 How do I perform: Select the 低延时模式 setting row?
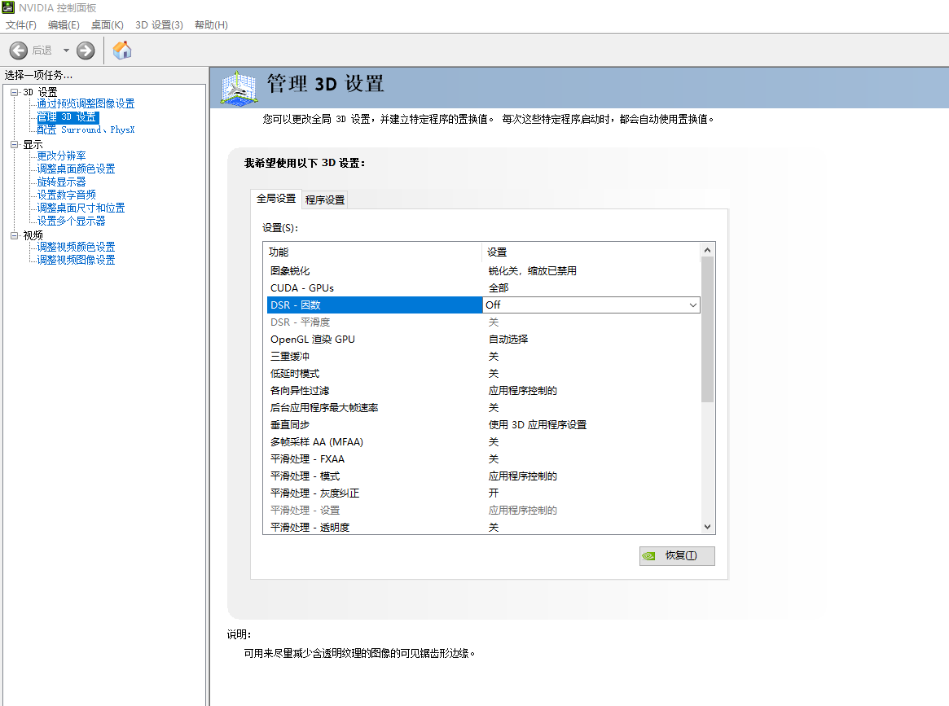click(375, 374)
